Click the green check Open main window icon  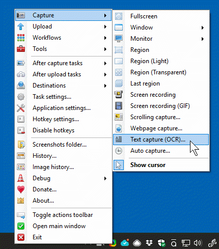click(x=21, y=226)
